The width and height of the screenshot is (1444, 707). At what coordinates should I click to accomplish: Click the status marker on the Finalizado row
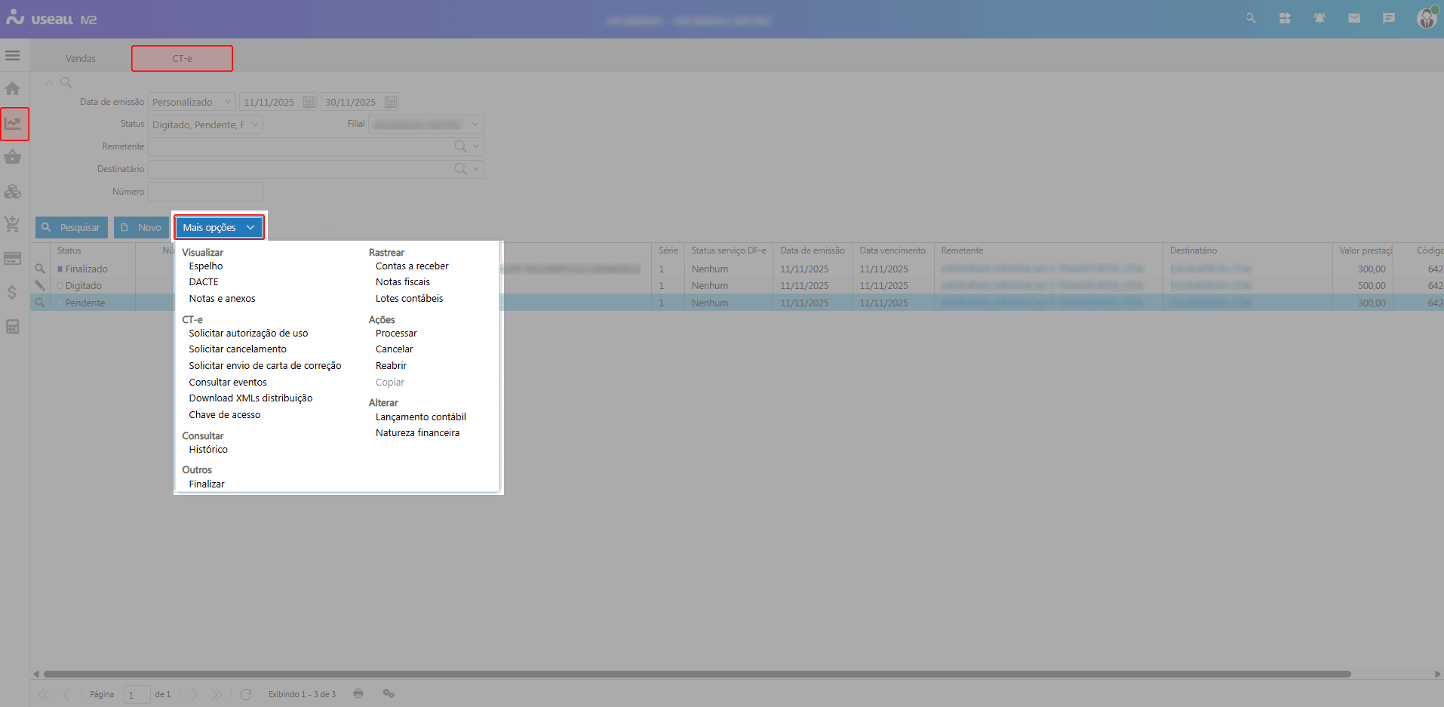pos(60,269)
